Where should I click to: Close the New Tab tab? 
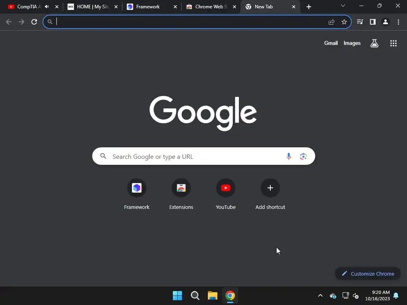[x=294, y=7]
